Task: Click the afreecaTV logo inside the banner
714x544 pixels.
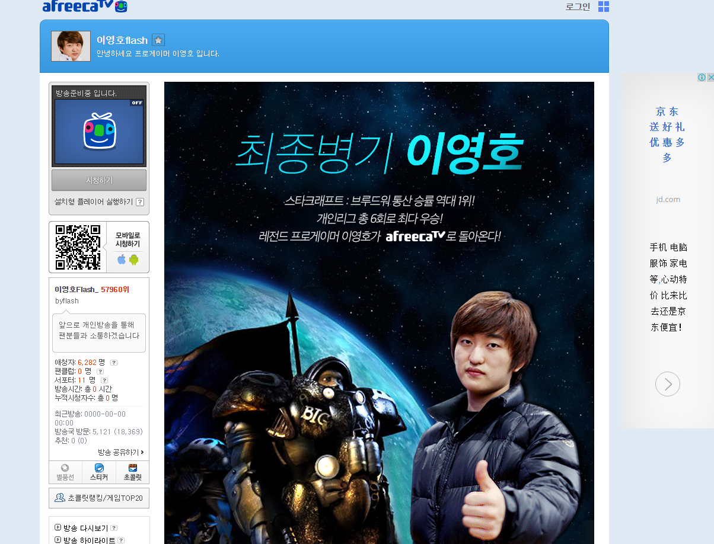Action: point(415,236)
